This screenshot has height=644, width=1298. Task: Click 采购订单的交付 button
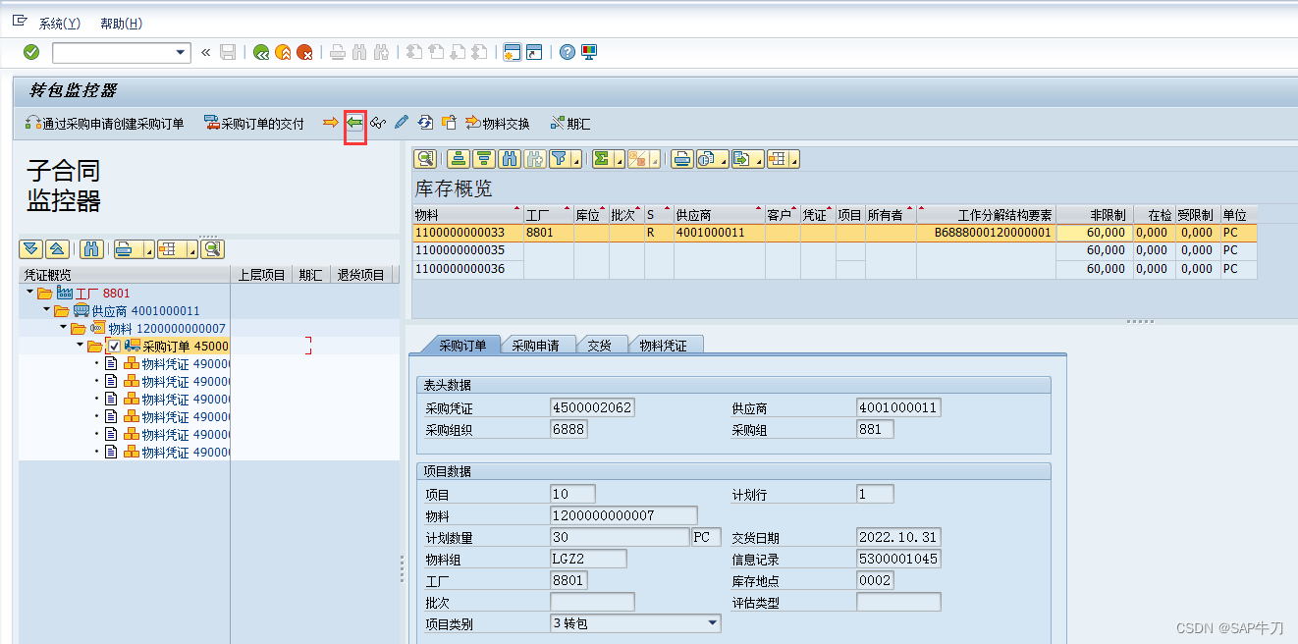point(254,124)
